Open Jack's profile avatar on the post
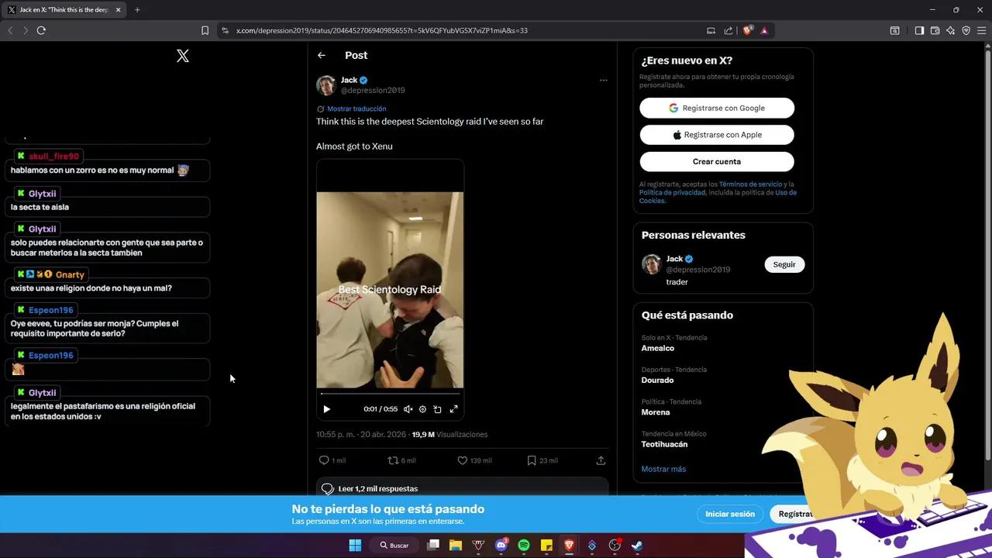 (x=326, y=85)
